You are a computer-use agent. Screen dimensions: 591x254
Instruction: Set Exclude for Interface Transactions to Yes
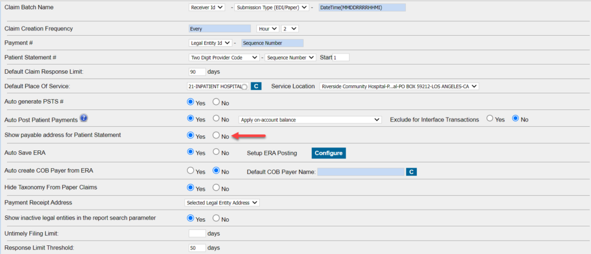pos(491,119)
